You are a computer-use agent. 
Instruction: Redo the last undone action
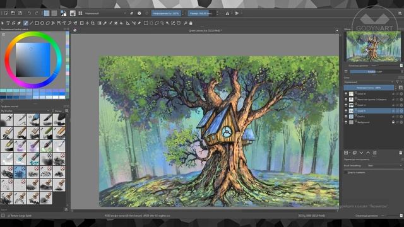(37, 13)
